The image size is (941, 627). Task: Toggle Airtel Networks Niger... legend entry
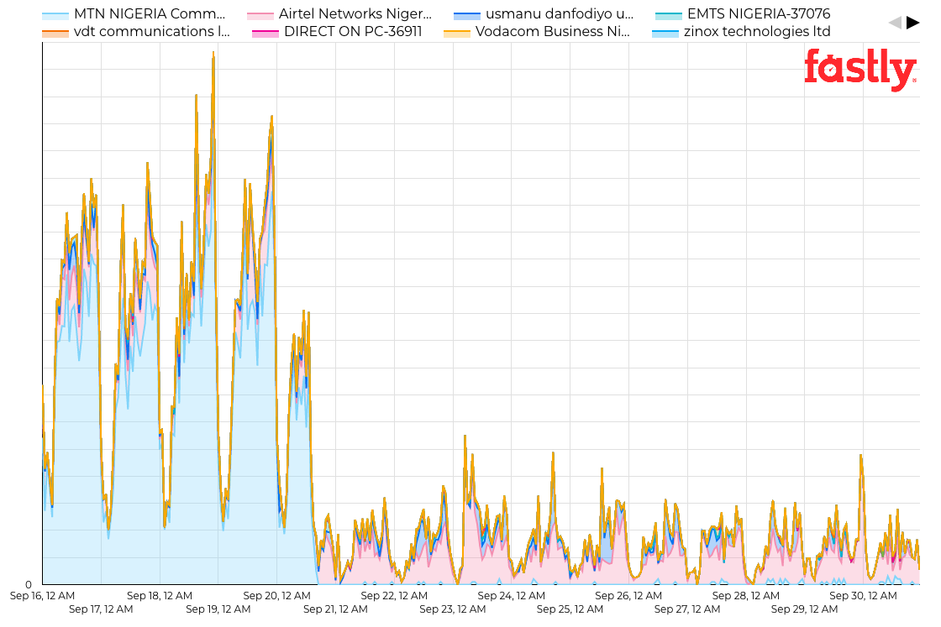339,13
